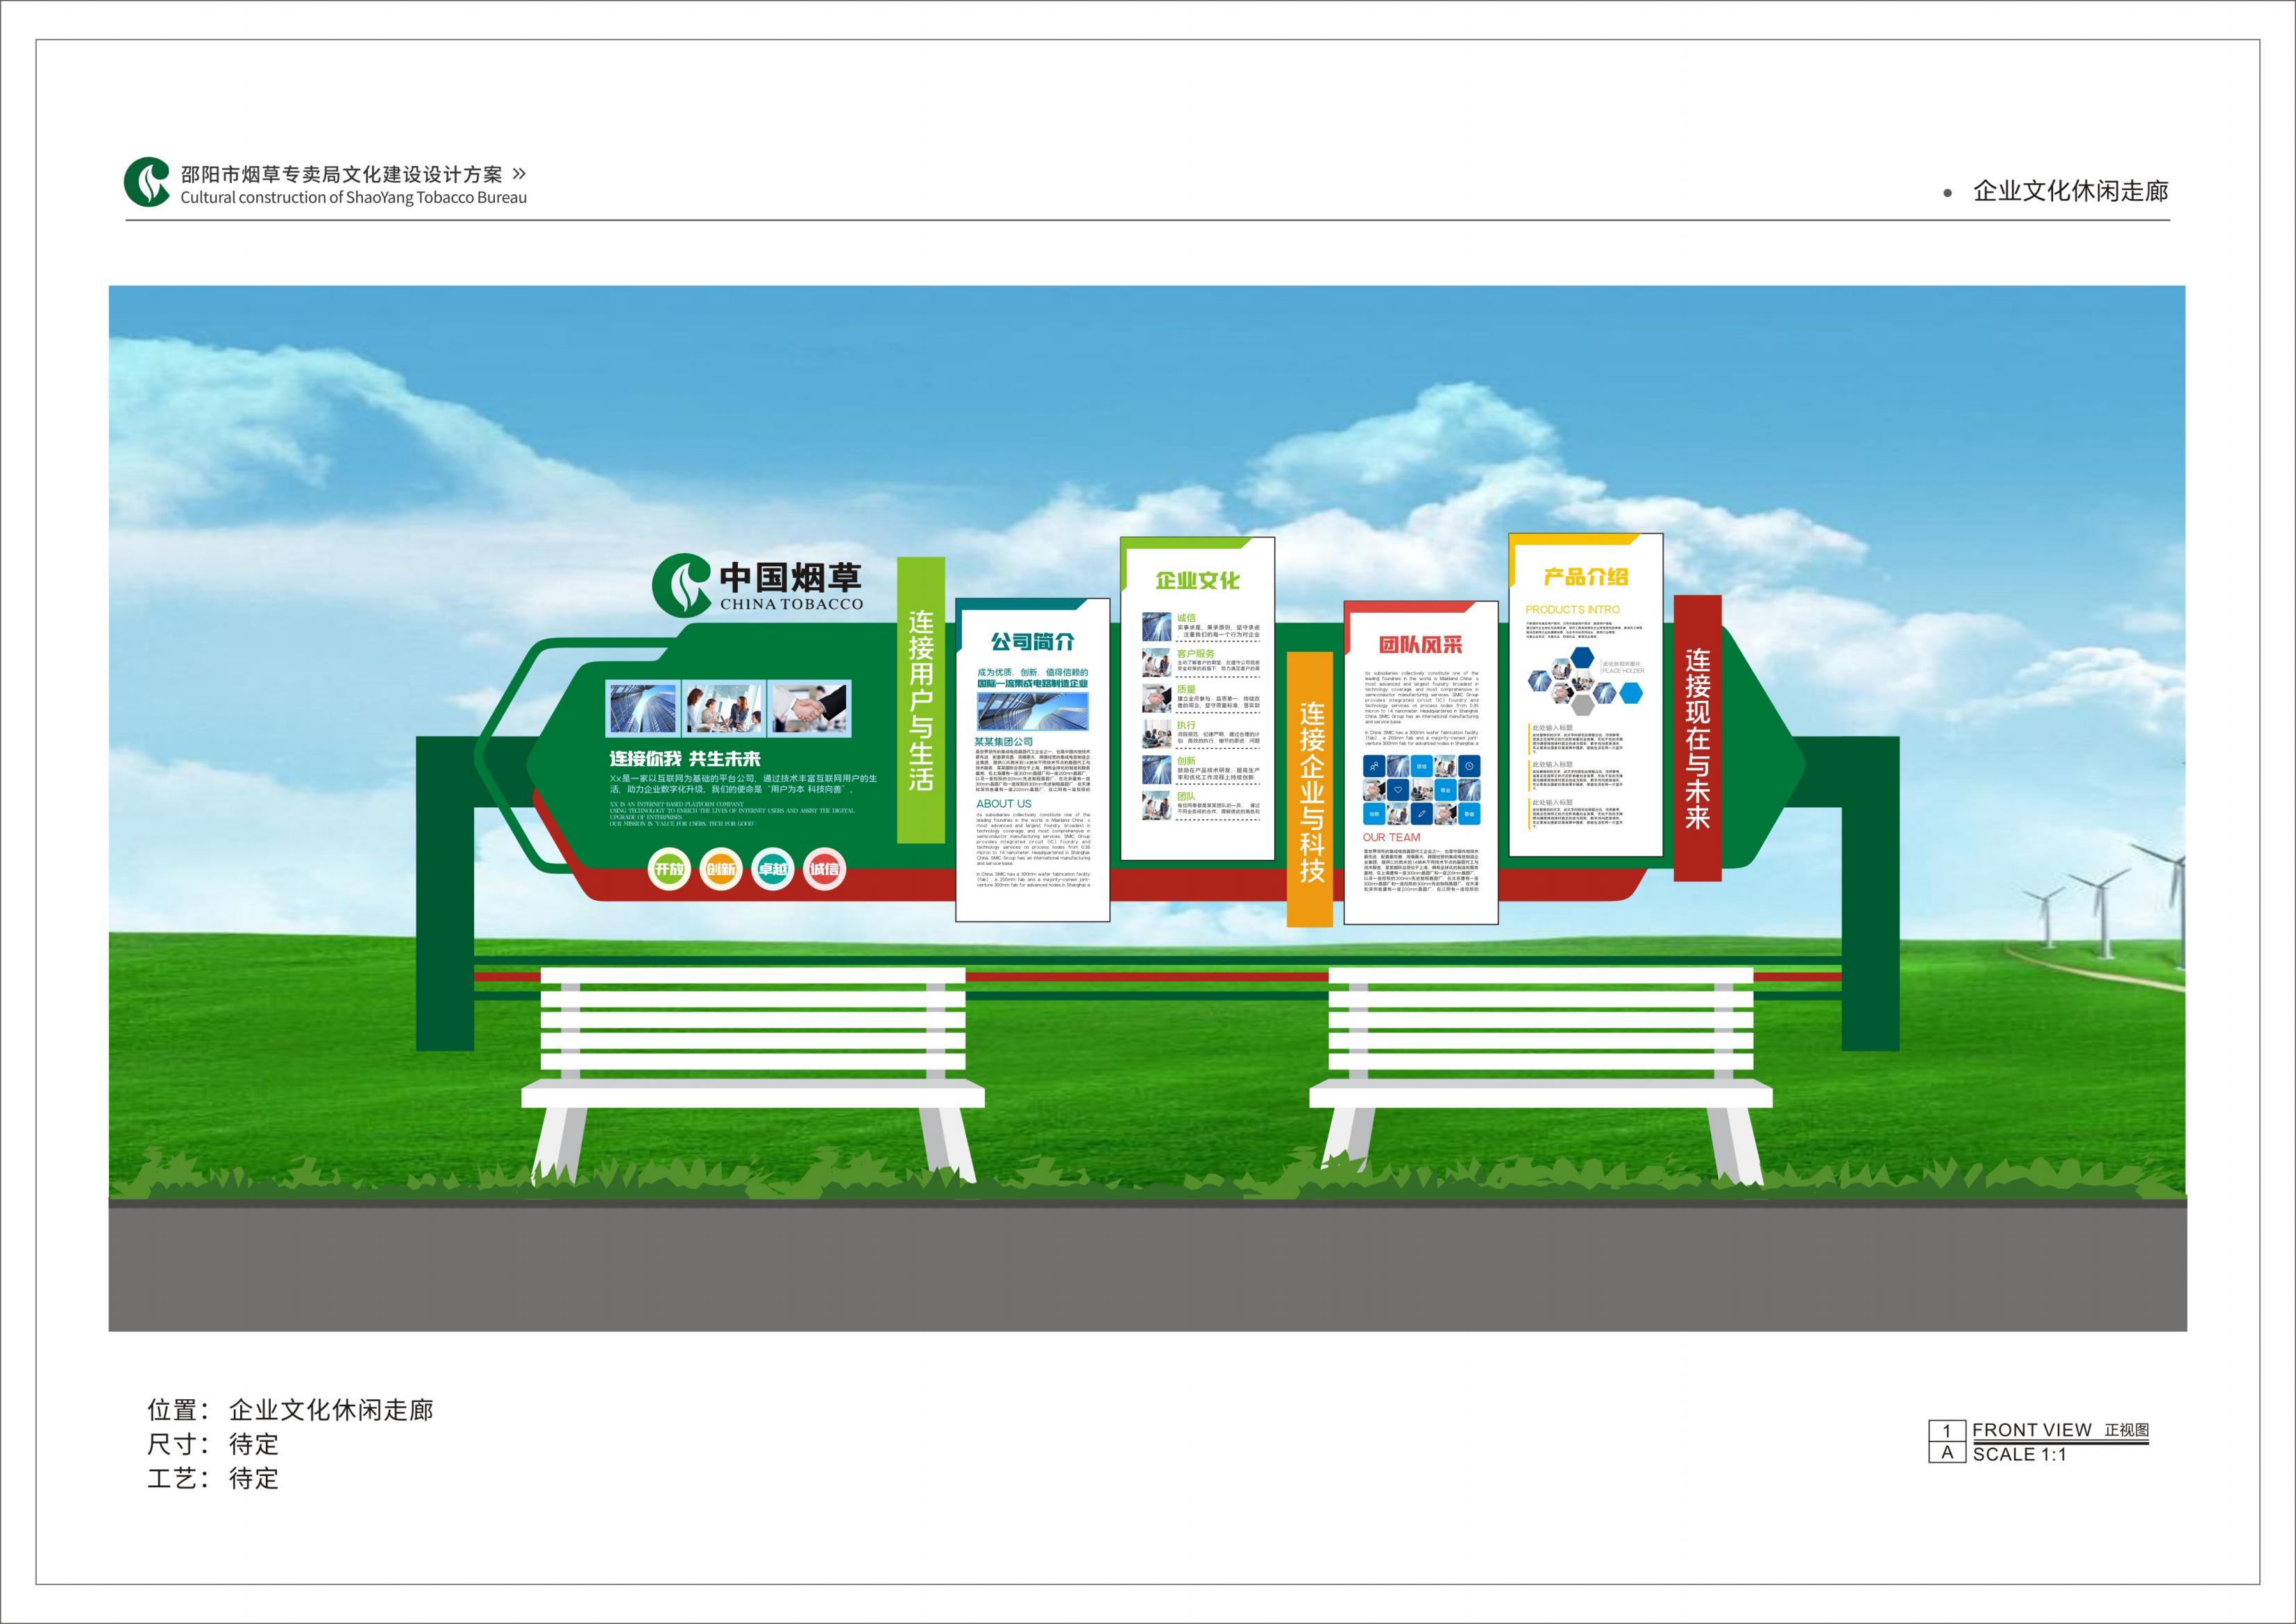Click the slogan 连接你我 共生未来
Screen dimensions: 2296x1624
click(685, 759)
